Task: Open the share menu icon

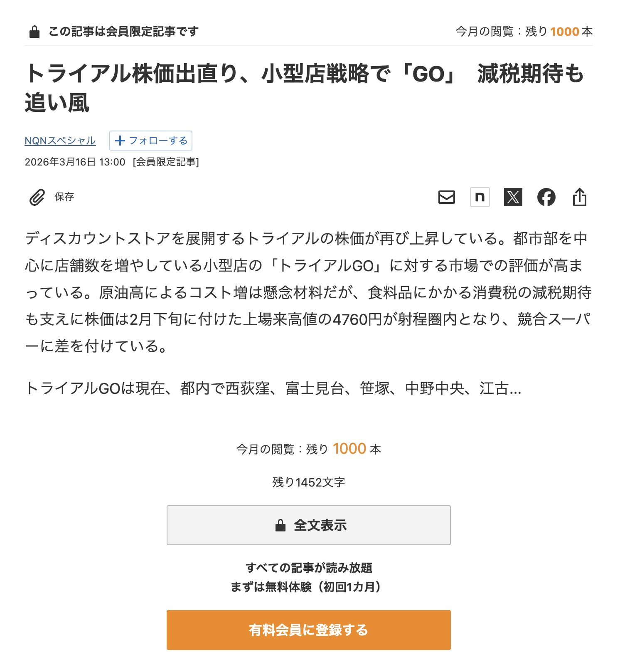Action: (x=579, y=197)
